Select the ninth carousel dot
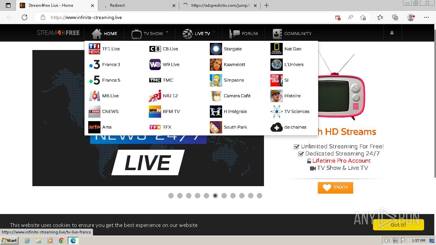 coord(242,196)
